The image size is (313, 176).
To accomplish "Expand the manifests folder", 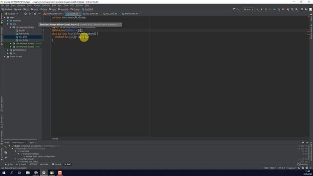I will (x=8, y=21).
